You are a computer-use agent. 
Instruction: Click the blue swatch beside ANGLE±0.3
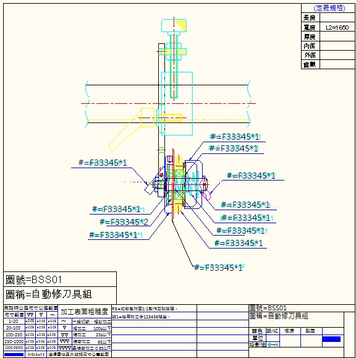click(x=14, y=354)
